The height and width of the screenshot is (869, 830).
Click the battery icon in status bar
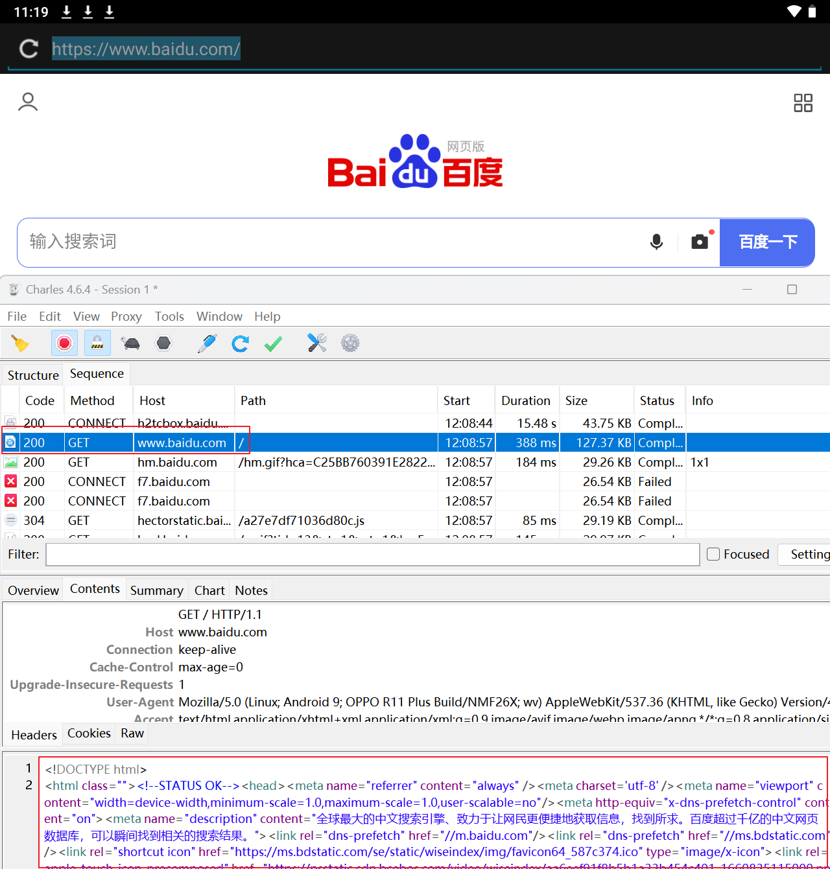pos(812,11)
